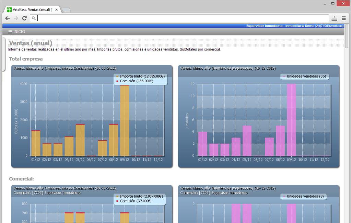Click the extension icon beside address bar

[334, 18]
